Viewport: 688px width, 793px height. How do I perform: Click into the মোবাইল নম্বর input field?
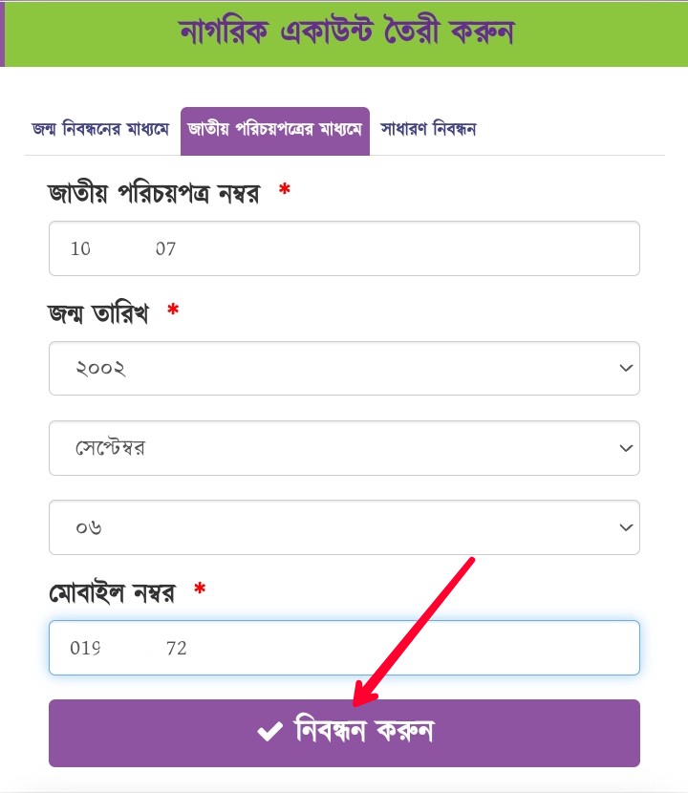pyautogui.click(x=344, y=648)
